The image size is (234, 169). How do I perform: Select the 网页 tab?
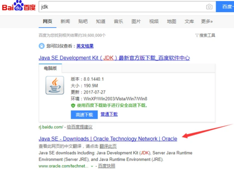(x=48, y=22)
